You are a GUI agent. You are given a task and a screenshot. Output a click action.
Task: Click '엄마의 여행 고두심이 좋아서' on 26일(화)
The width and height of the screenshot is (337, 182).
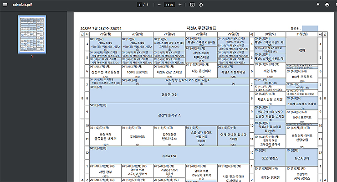138,171
